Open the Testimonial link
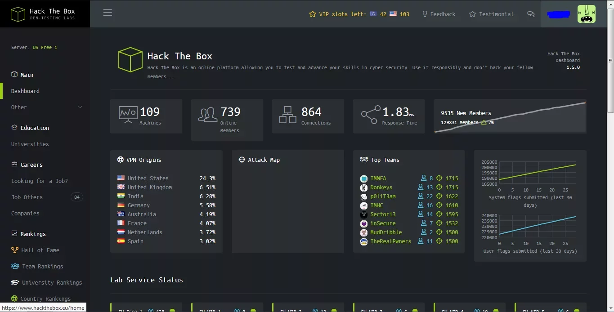The image size is (614, 312). tap(491, 14)
